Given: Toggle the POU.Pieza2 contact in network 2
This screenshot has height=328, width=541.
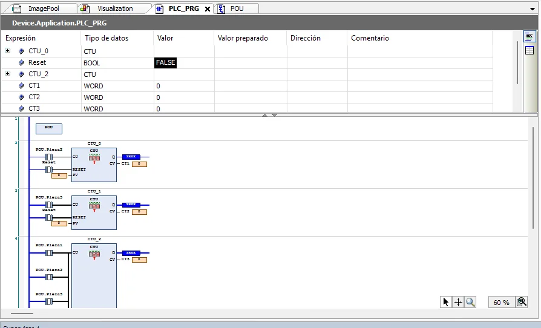Looking at the screenshot, I should (x=49, y=157).
